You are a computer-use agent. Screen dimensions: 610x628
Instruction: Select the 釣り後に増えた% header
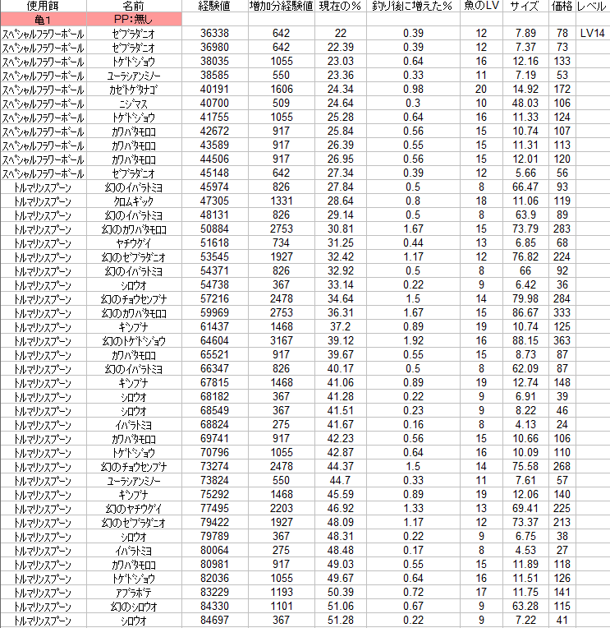(413, 6)
